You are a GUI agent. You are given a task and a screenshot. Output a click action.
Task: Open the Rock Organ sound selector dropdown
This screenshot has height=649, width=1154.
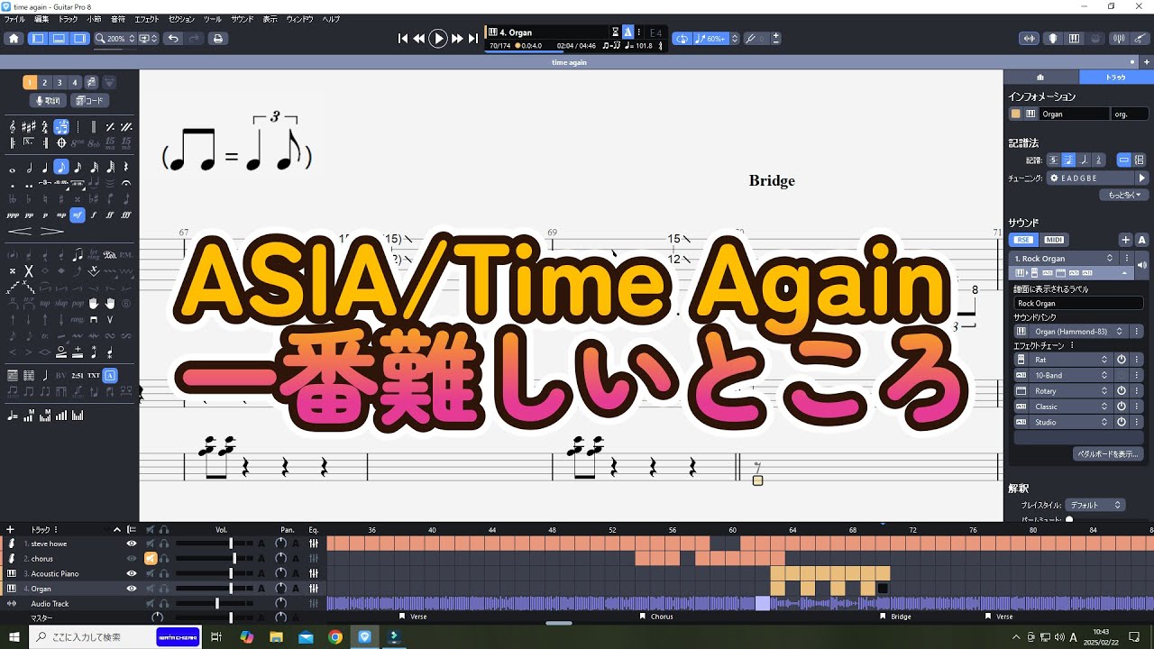1066,259
